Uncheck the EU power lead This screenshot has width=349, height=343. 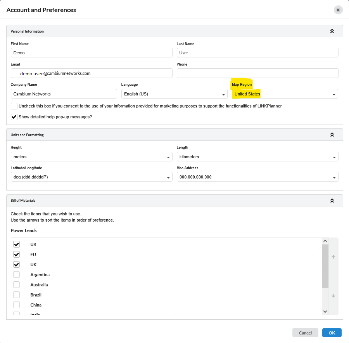pyautogui.click(x=17, y=255)
